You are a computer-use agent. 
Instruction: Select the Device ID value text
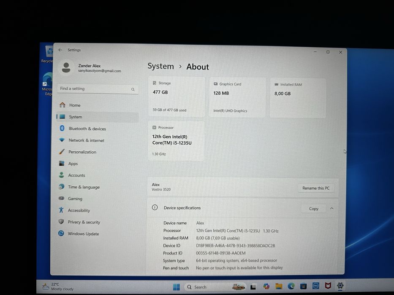point(236,246)
